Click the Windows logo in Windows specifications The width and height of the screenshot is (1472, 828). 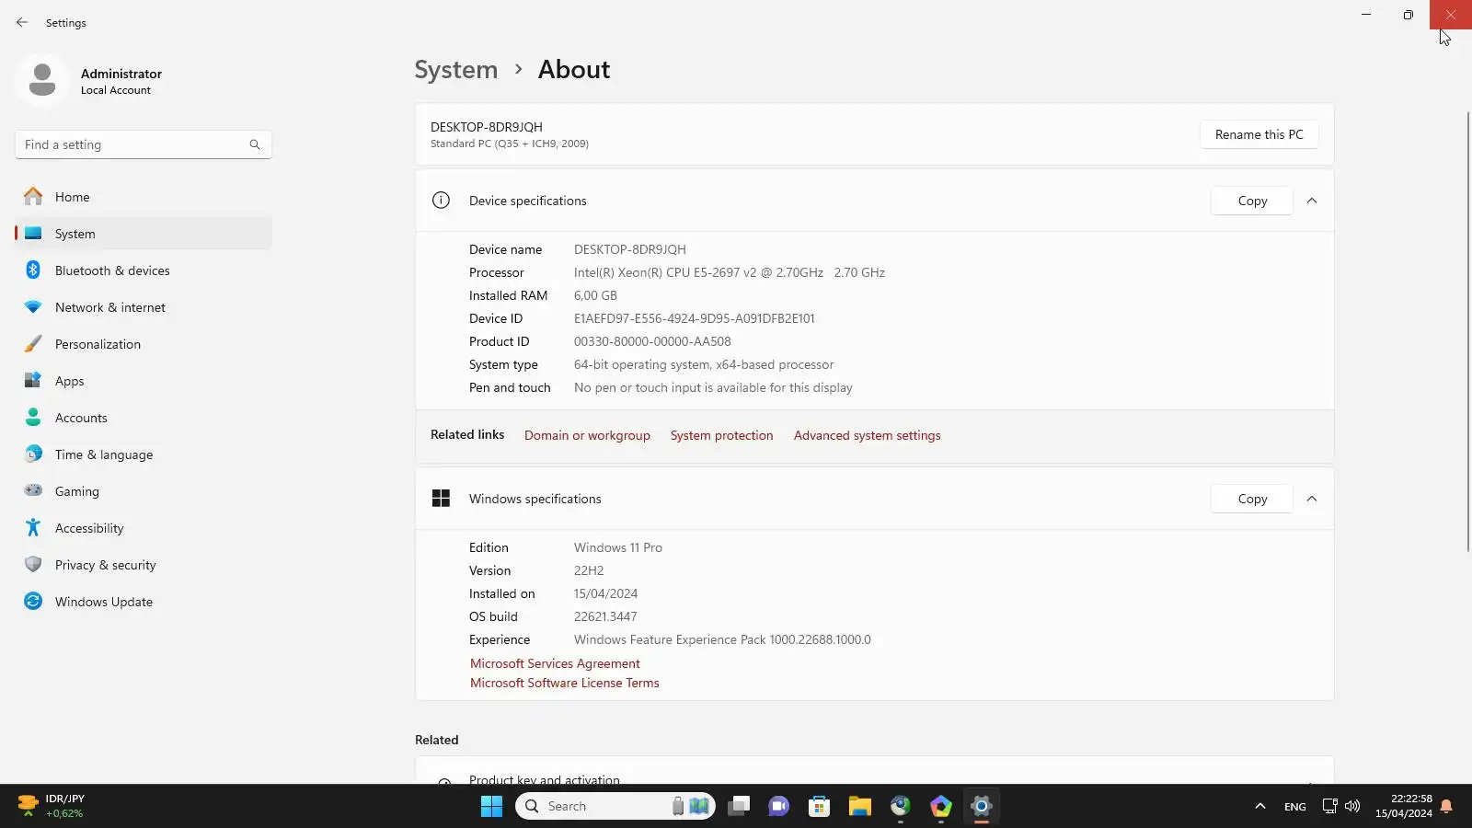point(441,499)
